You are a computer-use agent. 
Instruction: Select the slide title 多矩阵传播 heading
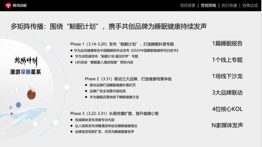pos(109,26)
